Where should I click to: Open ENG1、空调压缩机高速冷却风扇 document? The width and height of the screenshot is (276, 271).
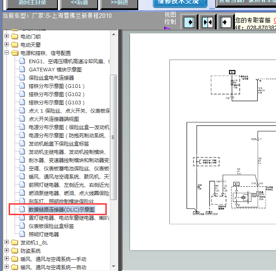point(69,61)
